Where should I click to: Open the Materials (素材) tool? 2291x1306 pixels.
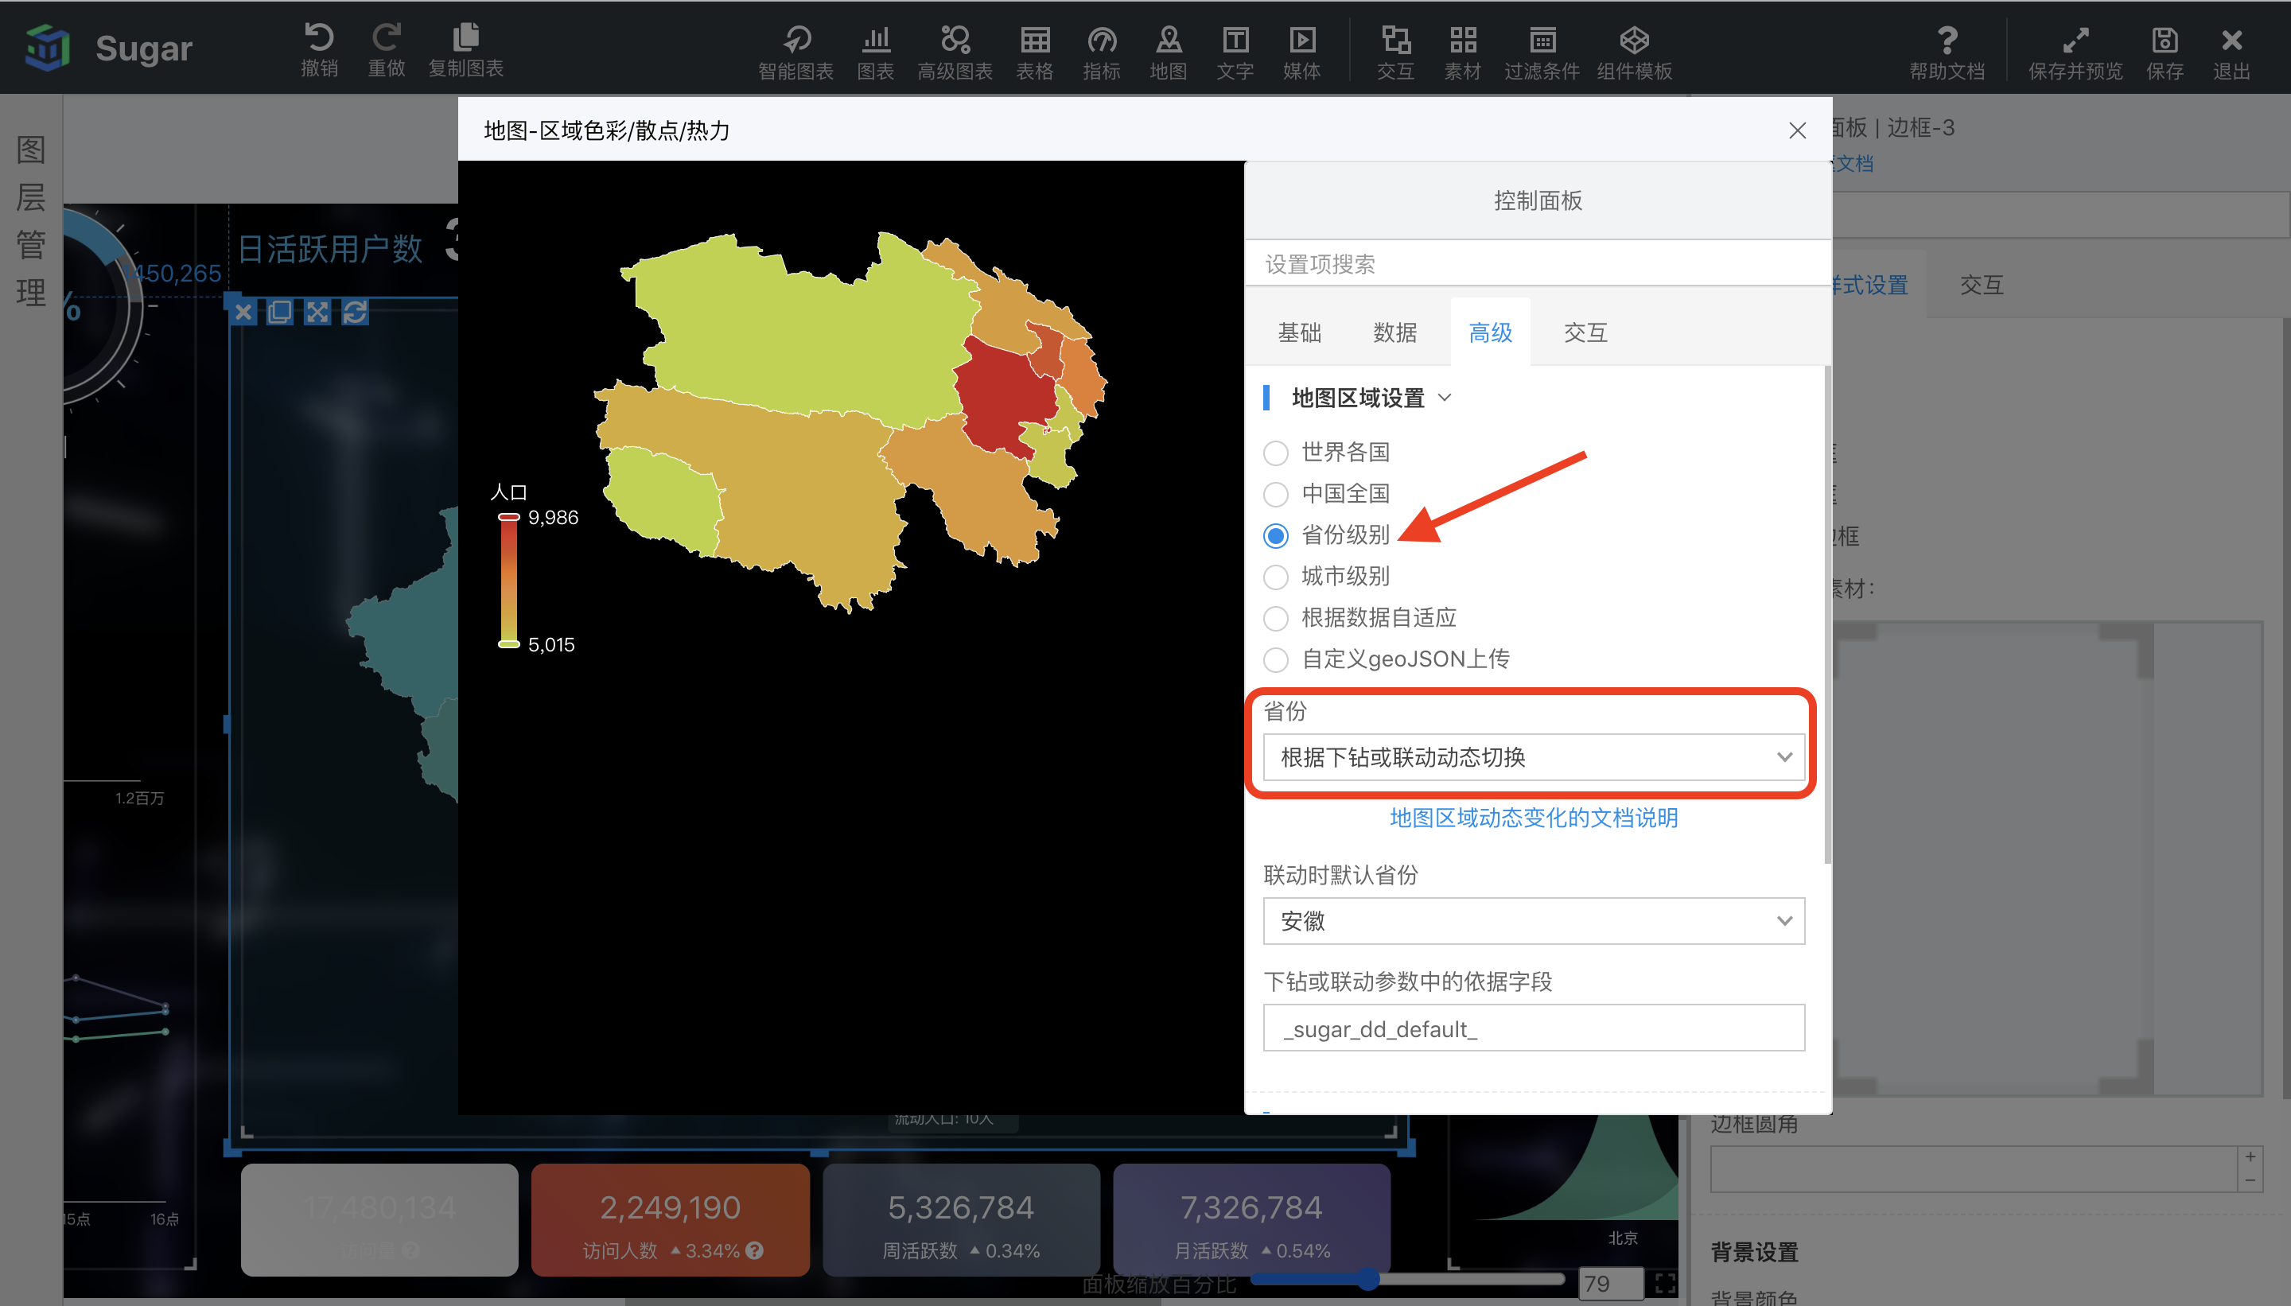point(1462,52)
